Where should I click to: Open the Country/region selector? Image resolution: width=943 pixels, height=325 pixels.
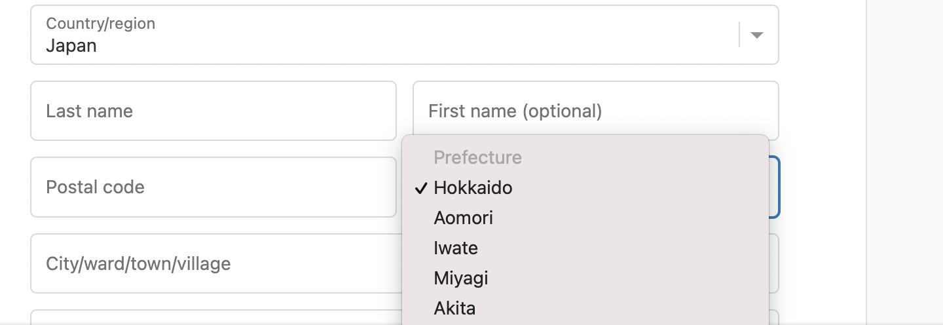[x=393, y=35]
